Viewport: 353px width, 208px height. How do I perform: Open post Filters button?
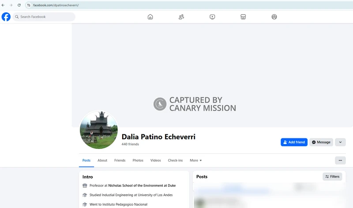(x=332, y=177)
